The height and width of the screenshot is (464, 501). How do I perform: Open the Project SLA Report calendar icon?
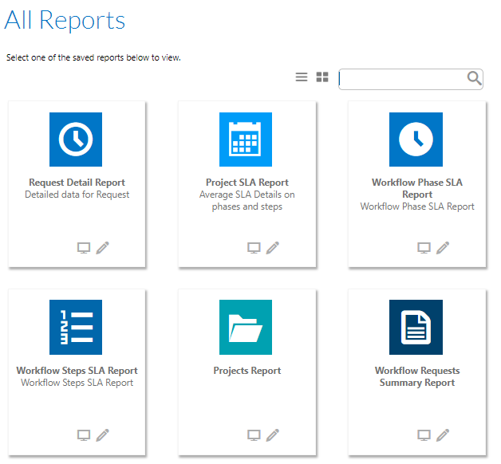[246, 140]
